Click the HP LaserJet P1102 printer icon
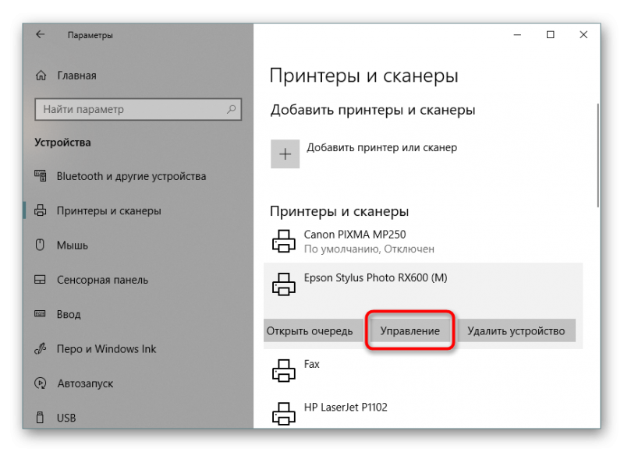The width and height of the screenshot is (624, 452). 284,414
